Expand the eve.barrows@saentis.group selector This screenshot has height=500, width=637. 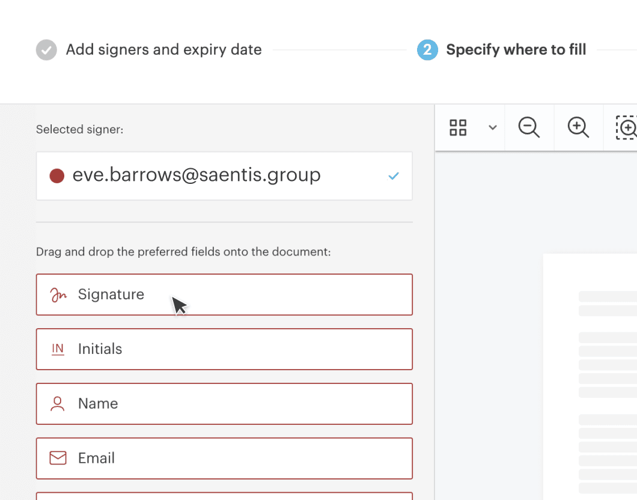point(224,175)
